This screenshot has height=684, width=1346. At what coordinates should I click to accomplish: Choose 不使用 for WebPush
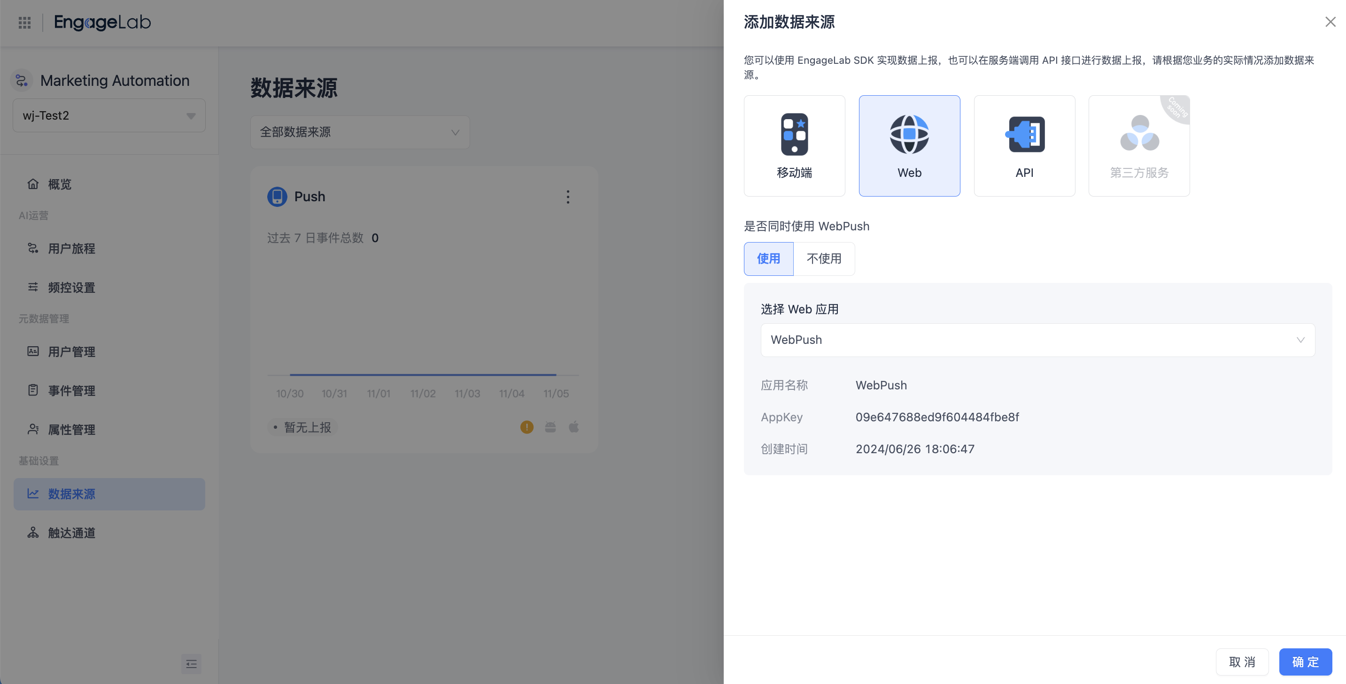[x=824, y=258]
